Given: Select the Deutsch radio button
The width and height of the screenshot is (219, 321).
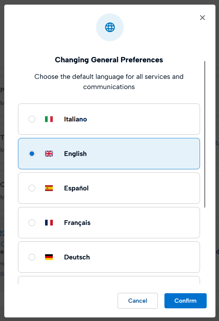Looking at the screenshot, I should pos(32,257).
